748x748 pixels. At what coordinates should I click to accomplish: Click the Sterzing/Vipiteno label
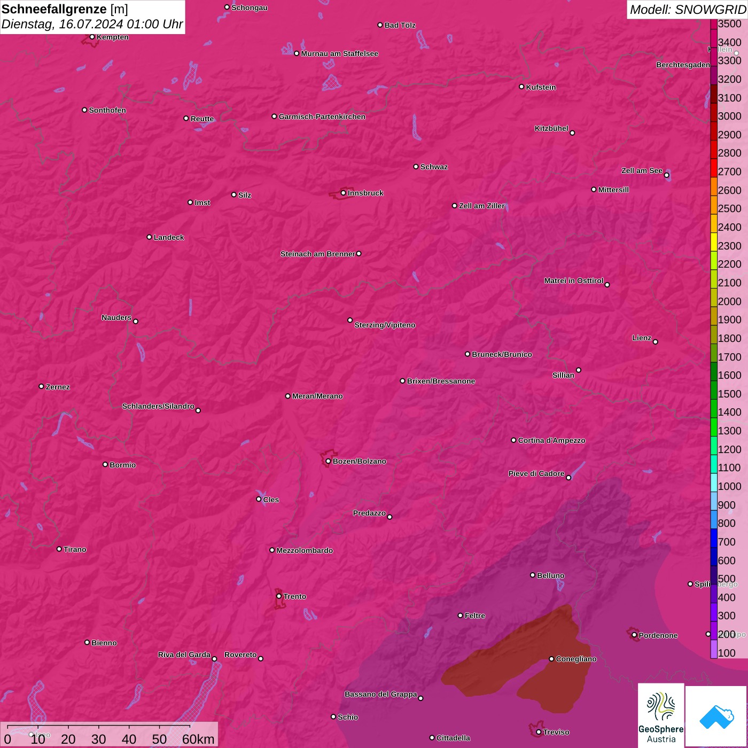385,325
